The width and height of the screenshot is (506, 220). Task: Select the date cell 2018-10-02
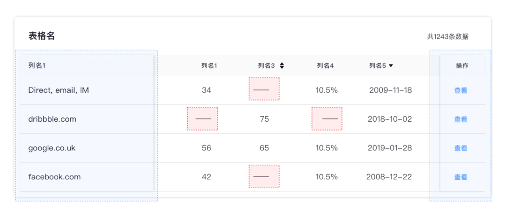tap(390, 119)
